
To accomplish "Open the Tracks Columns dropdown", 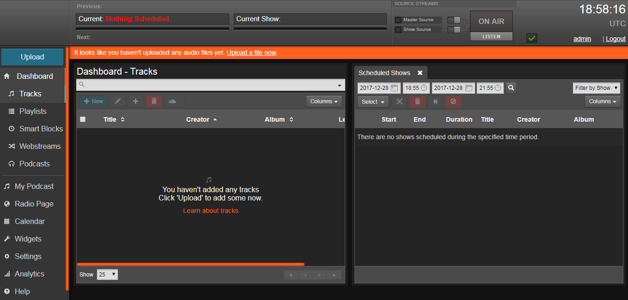I will [x=324, y=101].
